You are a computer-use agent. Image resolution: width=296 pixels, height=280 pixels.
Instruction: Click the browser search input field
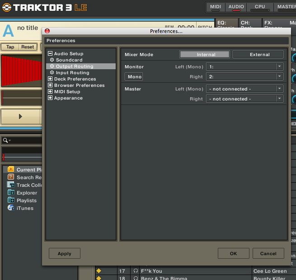coord(22,140)
